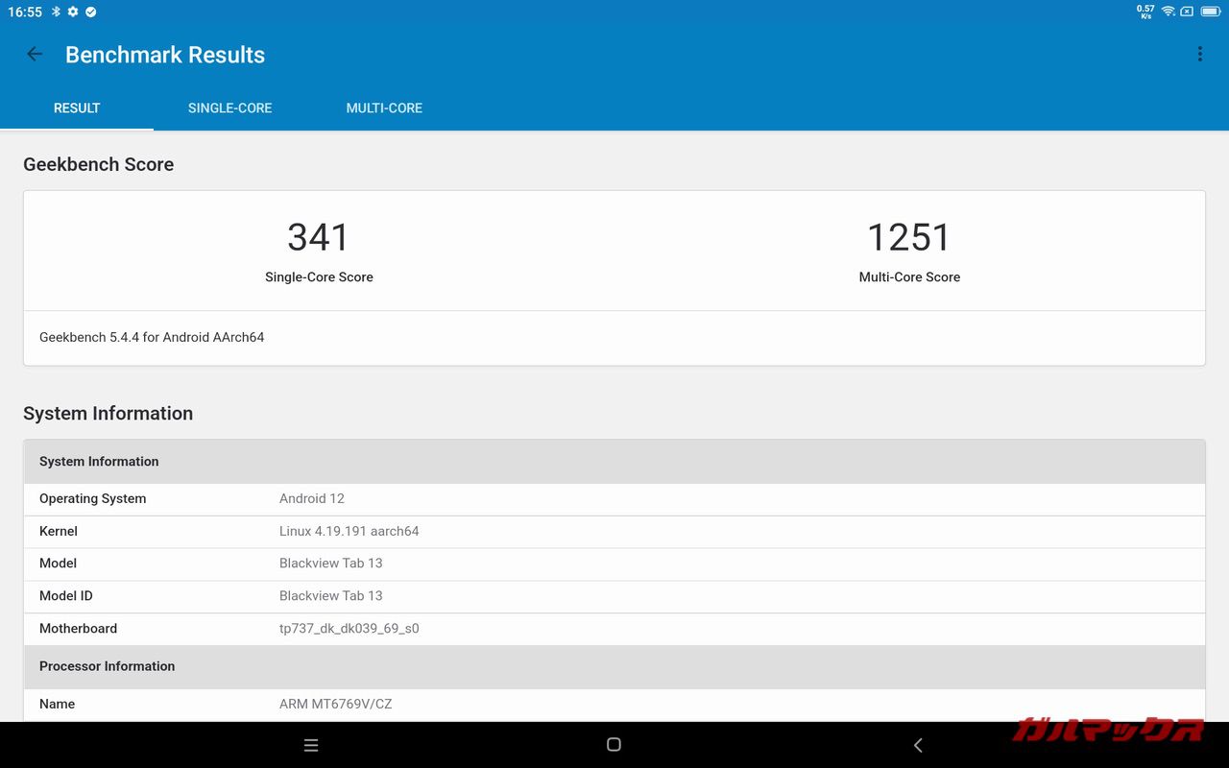The width and height of the screenshot is (1229, 768).
Task: Tap the Multi-Core Score value 1251
Action: coord(909,237)
